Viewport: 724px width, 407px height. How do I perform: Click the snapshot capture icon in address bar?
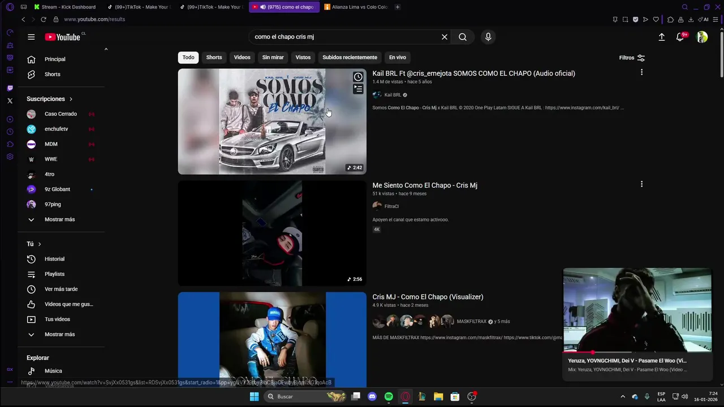click(625, 19)
